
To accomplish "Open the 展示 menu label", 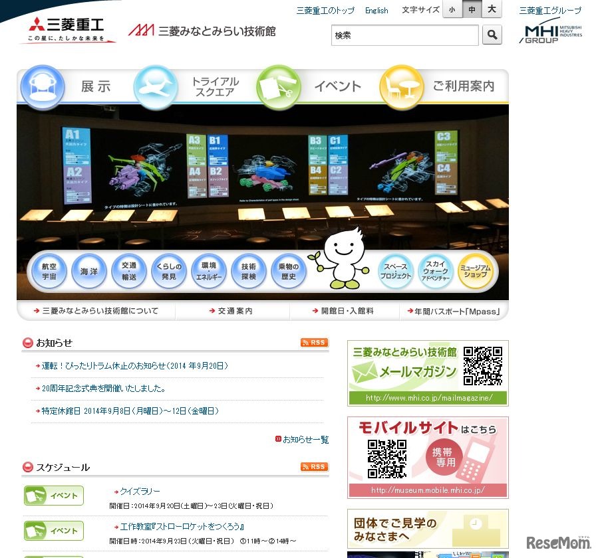I will click(x=96, y=87).
